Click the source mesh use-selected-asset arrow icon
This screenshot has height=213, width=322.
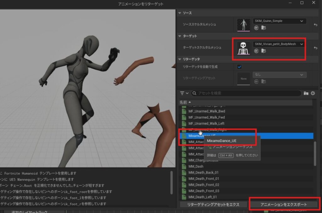point(256,28)
